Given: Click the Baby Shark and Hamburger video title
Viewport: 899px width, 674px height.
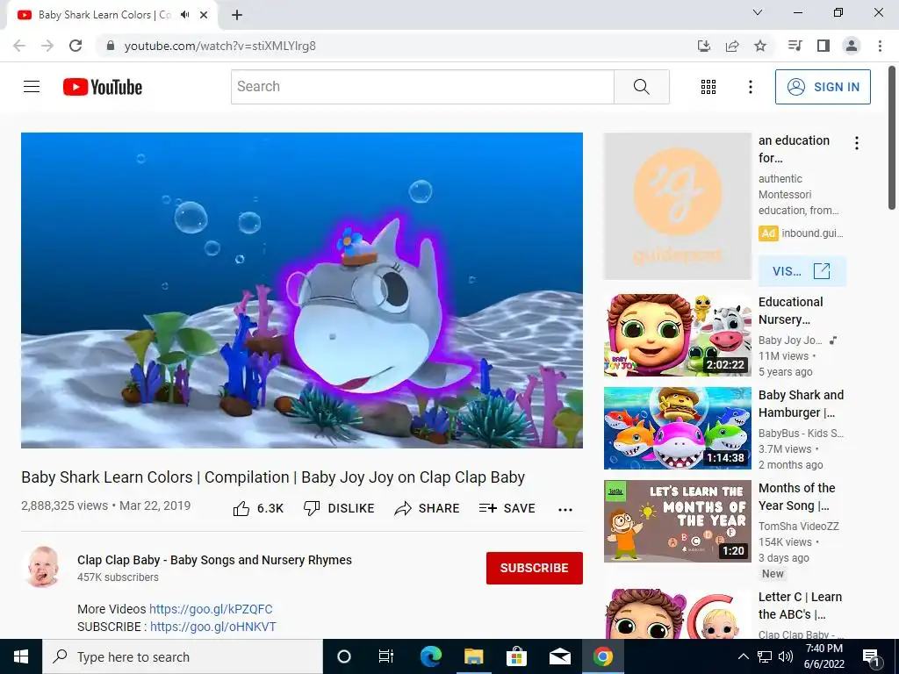Looking at the screenshot, I should coord(801,404).
